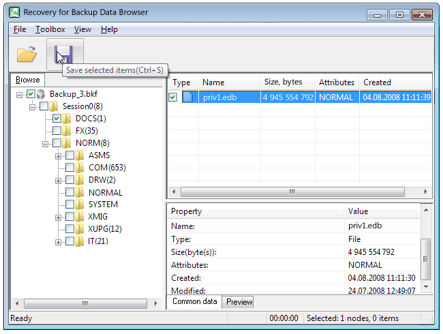Click the Open backup file folder icon

click(x=27, y=54)
